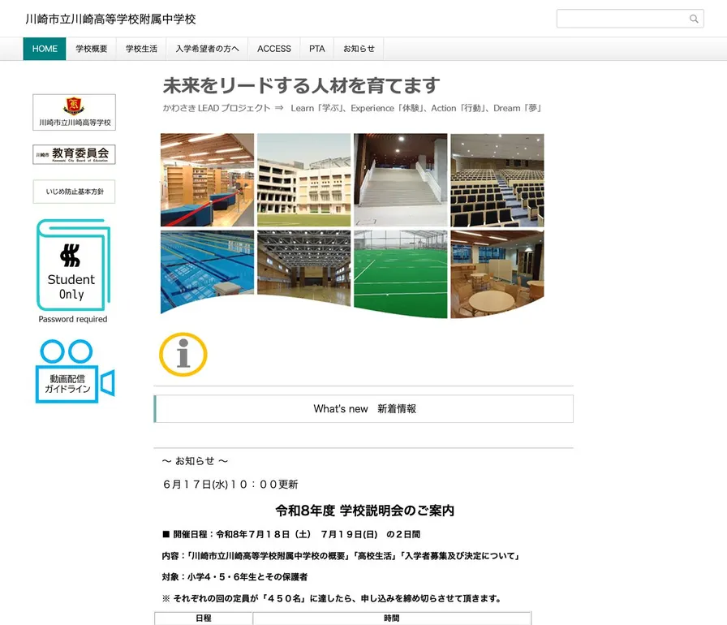Click the 開催日程 line of text

click(x=291, y=534)
